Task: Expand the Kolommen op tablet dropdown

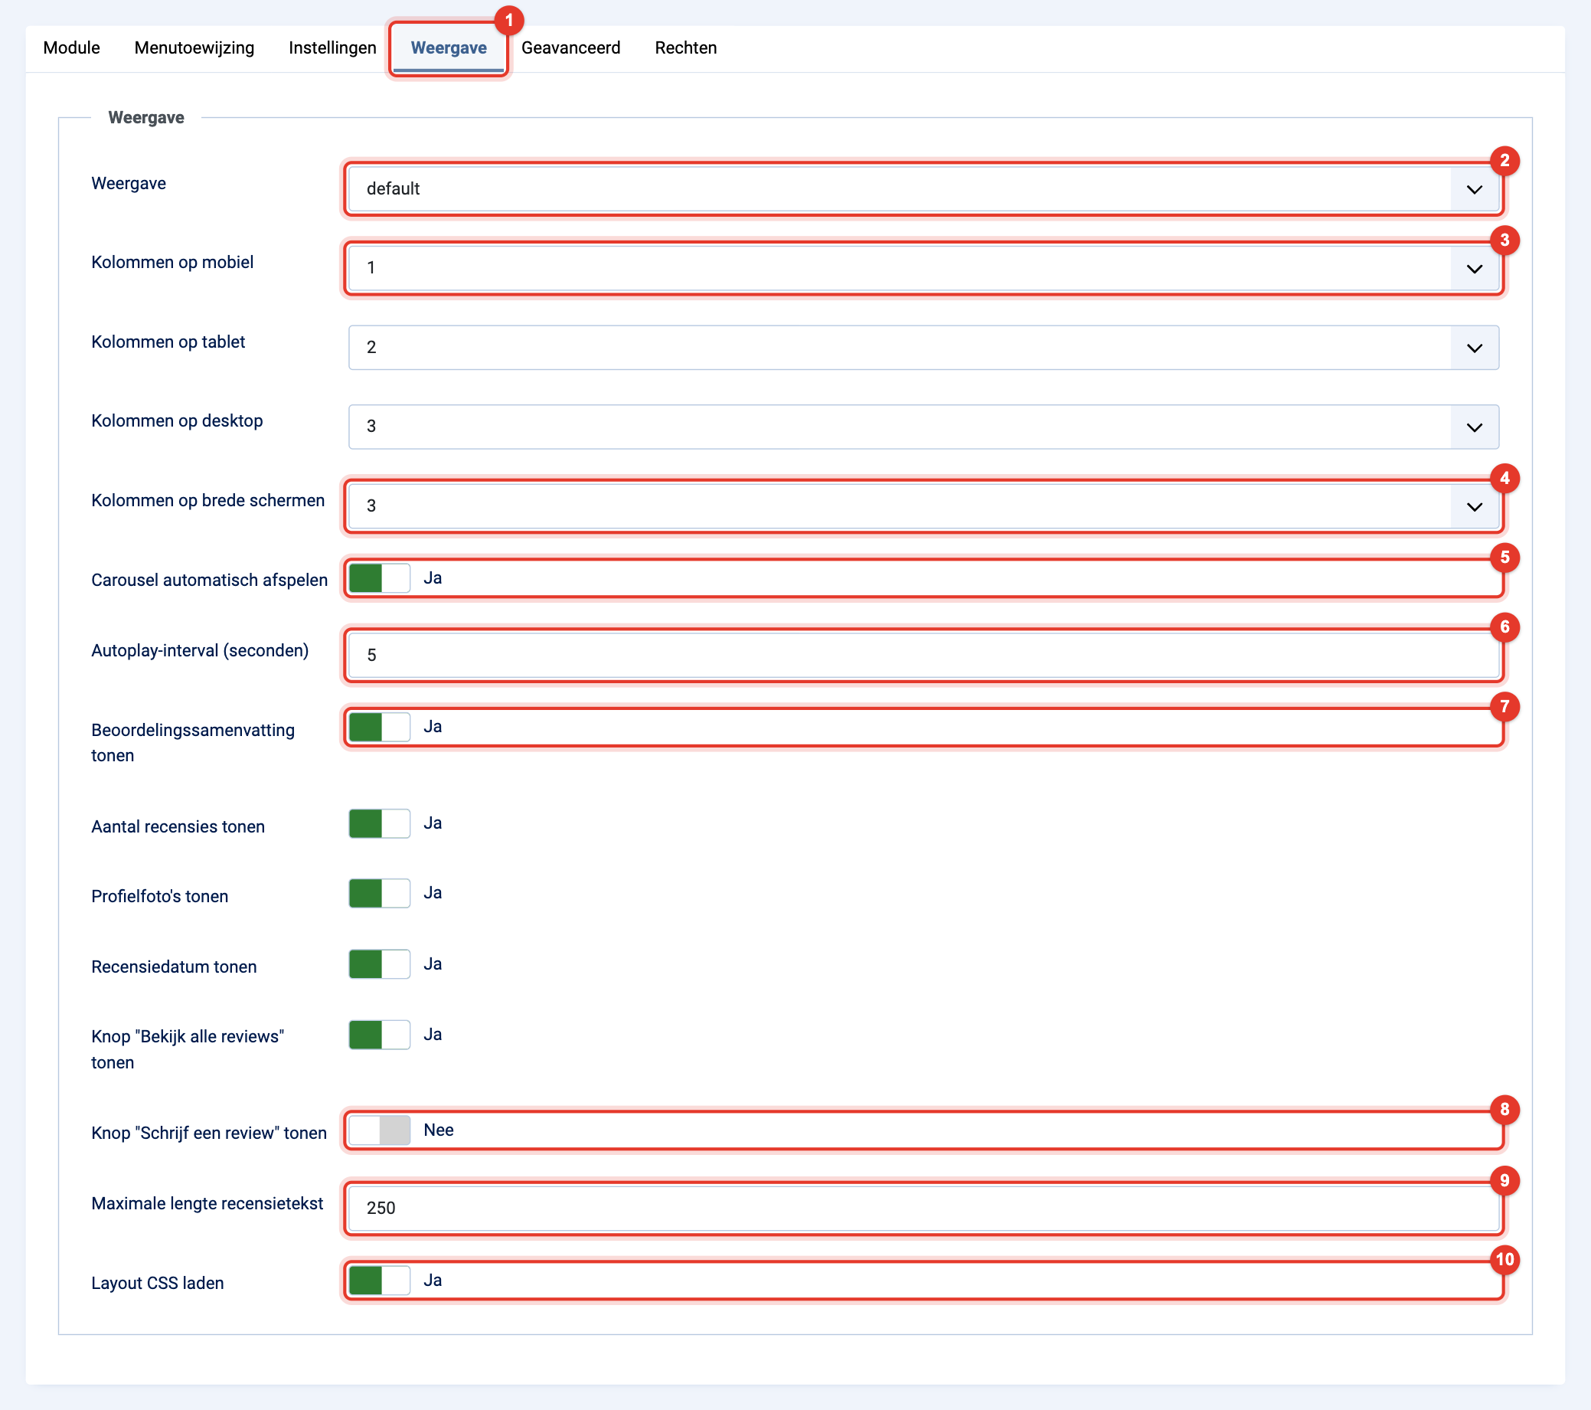Action: [923, 347]
